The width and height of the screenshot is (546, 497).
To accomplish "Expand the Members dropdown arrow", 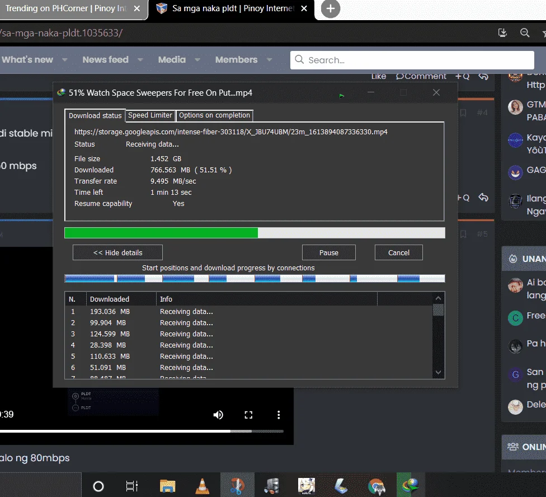I will 269,60.
